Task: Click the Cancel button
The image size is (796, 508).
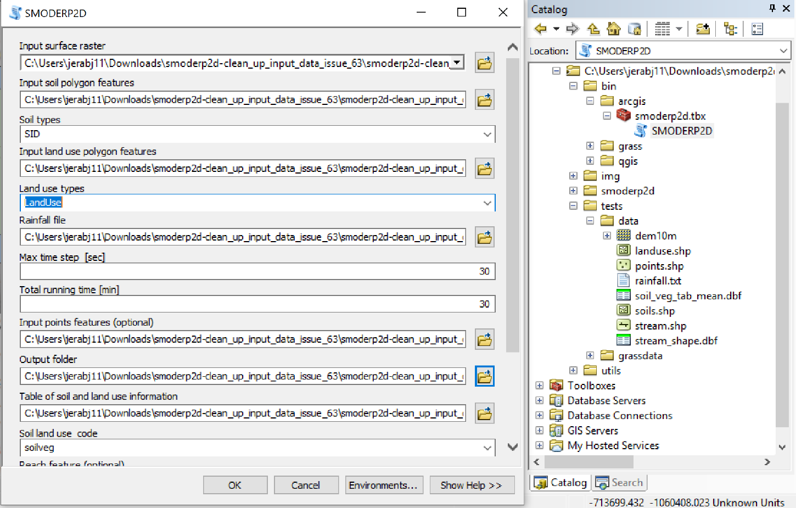Action: pyautogui.click(x=306, y=485)
